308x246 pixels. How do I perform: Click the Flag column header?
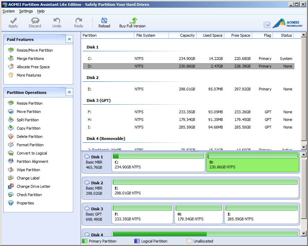coord(263,35)
